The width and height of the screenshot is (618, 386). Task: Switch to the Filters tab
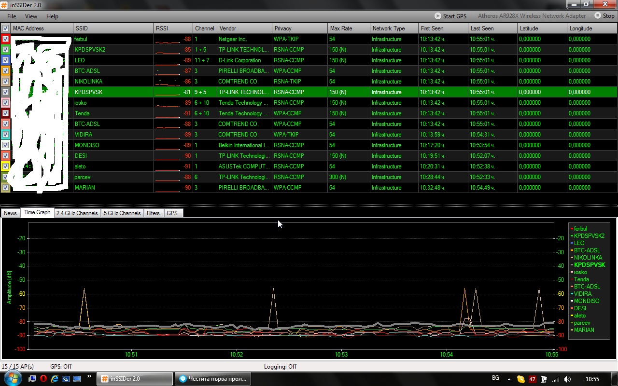pyautogui.click(x=153, y=213)
